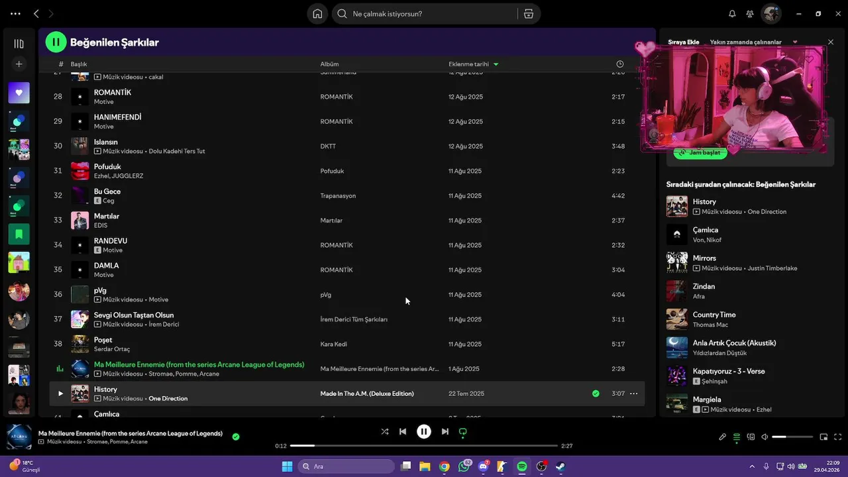
Task: Open now playing album cover
Action: point(19,437)
